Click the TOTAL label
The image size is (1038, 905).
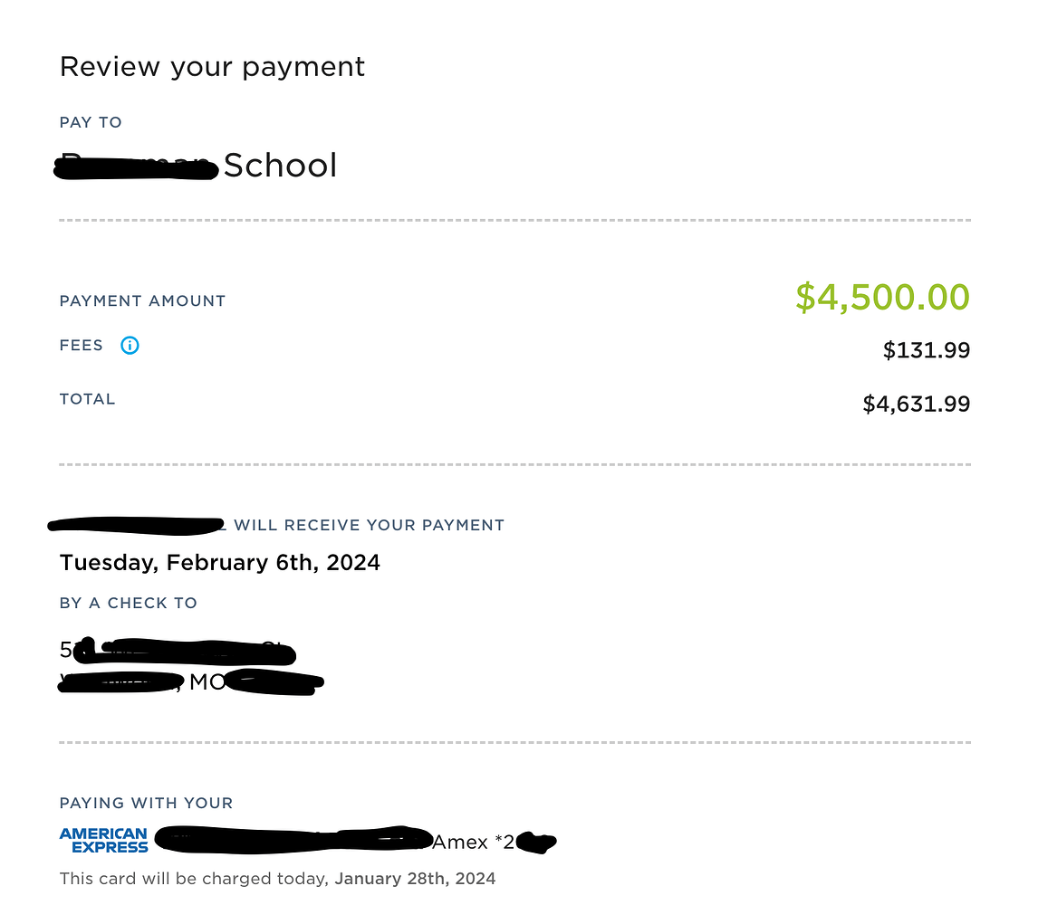coord(87,399)
